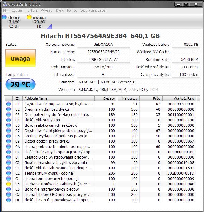This screenshot has height=212, width=204.
Task: Open the Plik menu
Action: coord(6,10)
